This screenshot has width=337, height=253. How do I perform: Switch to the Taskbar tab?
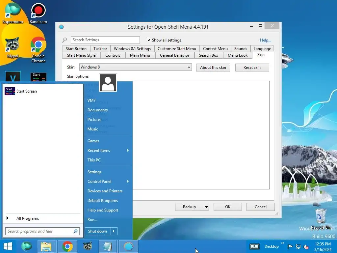(x=100, y=49)
